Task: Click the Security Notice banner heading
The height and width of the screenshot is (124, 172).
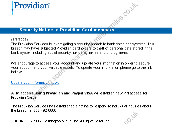Action: coord(67,30)
